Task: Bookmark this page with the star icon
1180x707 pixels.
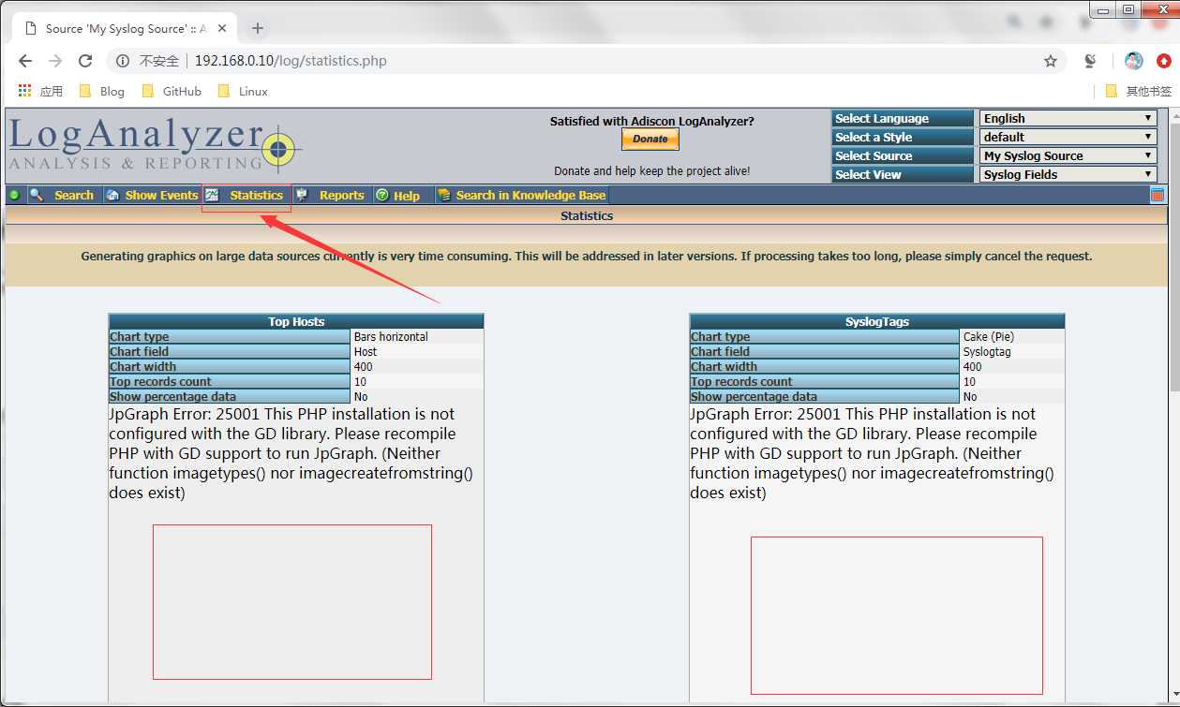Action: 1051,61
